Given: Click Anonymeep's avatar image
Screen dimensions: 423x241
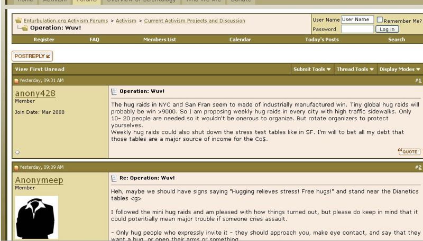Looking at the screenshot, I should pos(36,217).
